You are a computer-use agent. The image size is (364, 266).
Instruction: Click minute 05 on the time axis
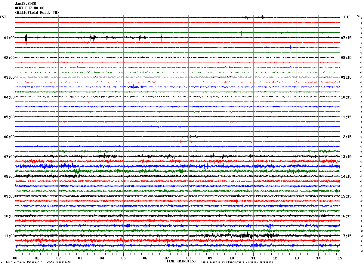click(x=123, y=258)
